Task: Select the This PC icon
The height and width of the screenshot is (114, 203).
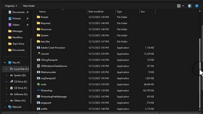Action: [10, 63]
